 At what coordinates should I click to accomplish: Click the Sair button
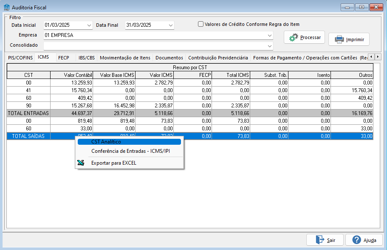click(325, 240)
